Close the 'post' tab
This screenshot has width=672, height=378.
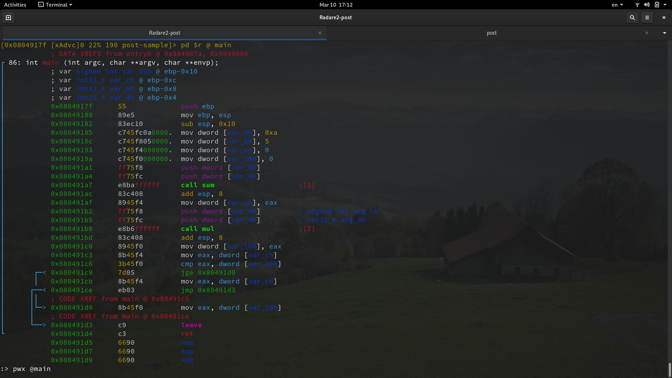coord(647,33)
